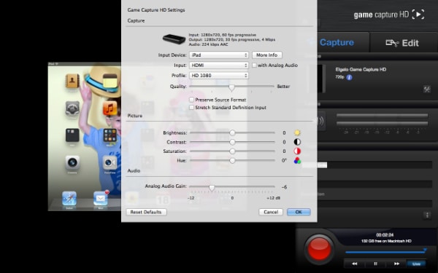Open device settings wrench icon
Viewport: 438px width, 273px height.
(x=427, y=89)
